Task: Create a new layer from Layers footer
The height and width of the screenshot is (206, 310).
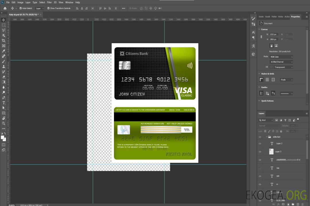Action: click(x=298, y=204)
